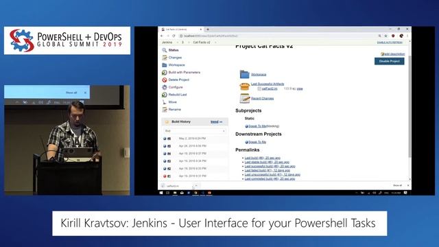Click inside the build history find field
The image size is (439, 247).
[195, 131]
